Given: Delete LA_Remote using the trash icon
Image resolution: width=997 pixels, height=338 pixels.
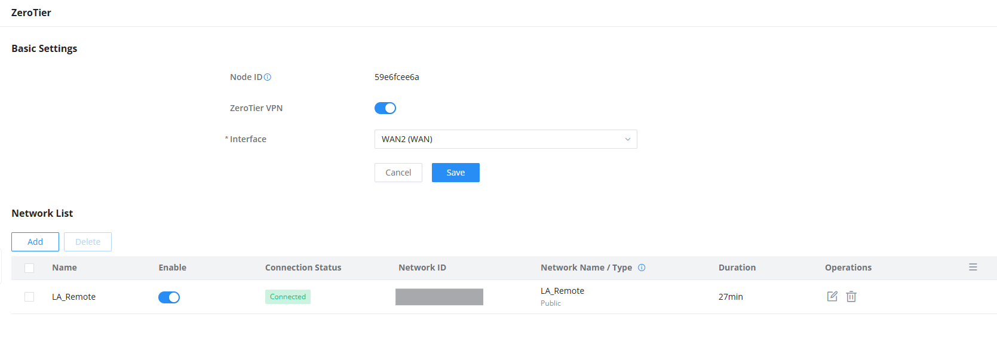Looking at the screenshot, I should point(851,296).
